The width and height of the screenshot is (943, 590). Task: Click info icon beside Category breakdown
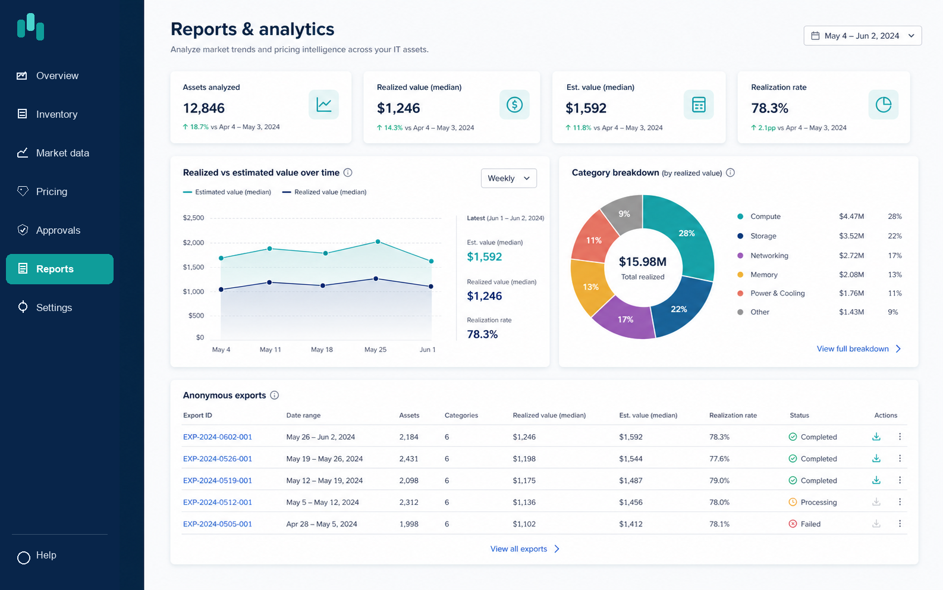point(730,172)
